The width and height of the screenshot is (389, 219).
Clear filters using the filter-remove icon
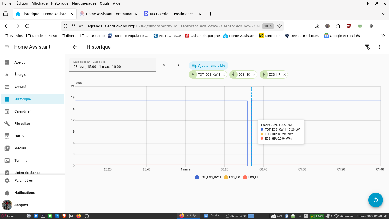368,47
